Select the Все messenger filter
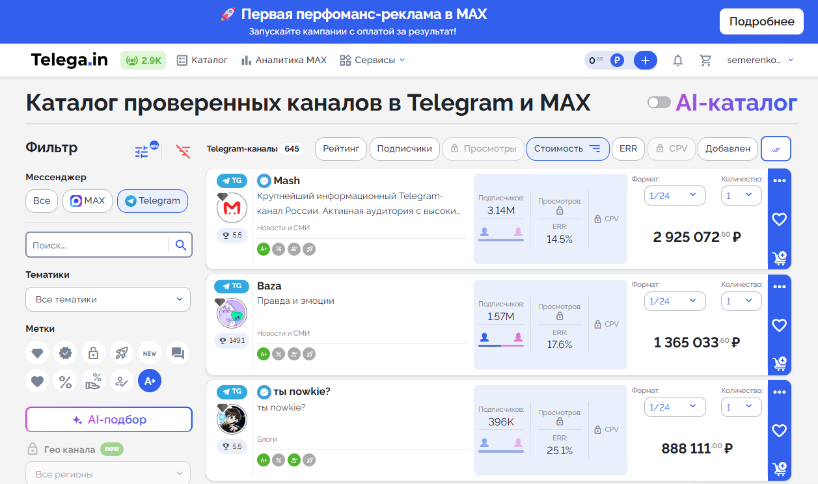 [42, 200]
